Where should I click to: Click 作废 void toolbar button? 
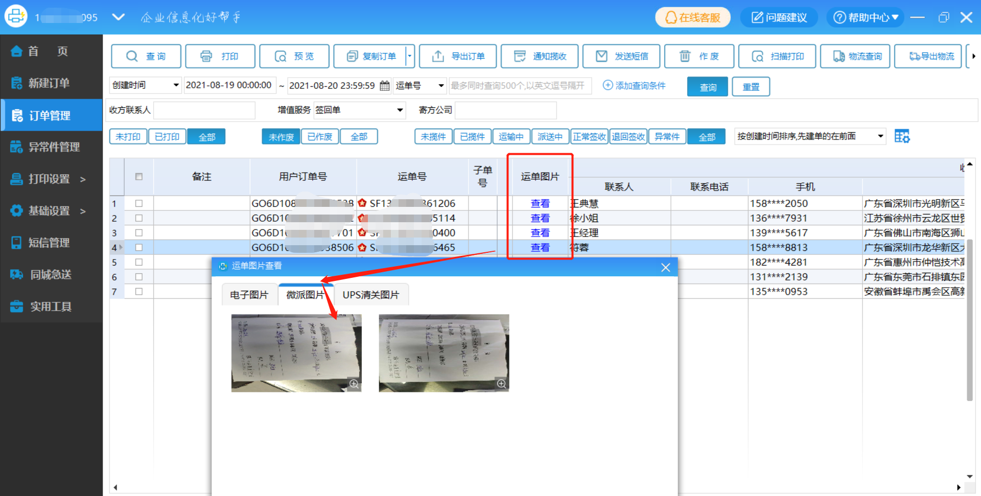click(699, 56)
